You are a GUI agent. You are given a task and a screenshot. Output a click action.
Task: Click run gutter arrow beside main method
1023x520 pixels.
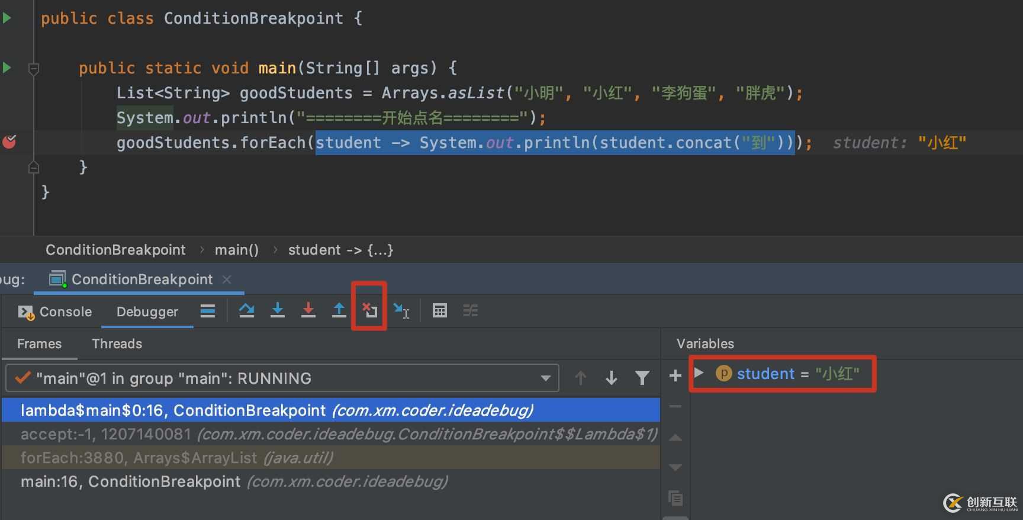point(7,68)
